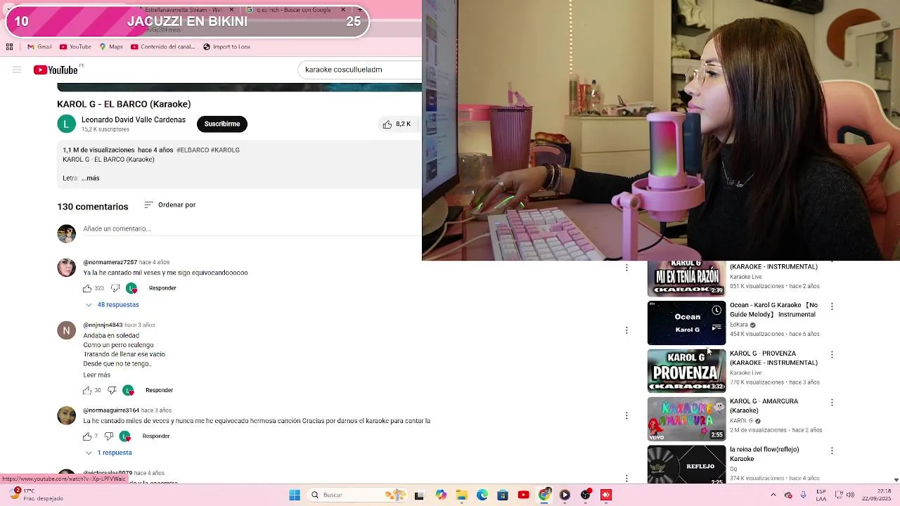Open the Chrome apps grid in bookmarks bar

(9, 47)
